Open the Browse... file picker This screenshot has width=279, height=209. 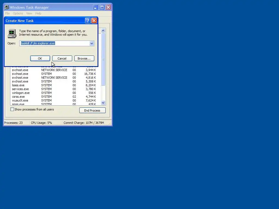point(84,59)
